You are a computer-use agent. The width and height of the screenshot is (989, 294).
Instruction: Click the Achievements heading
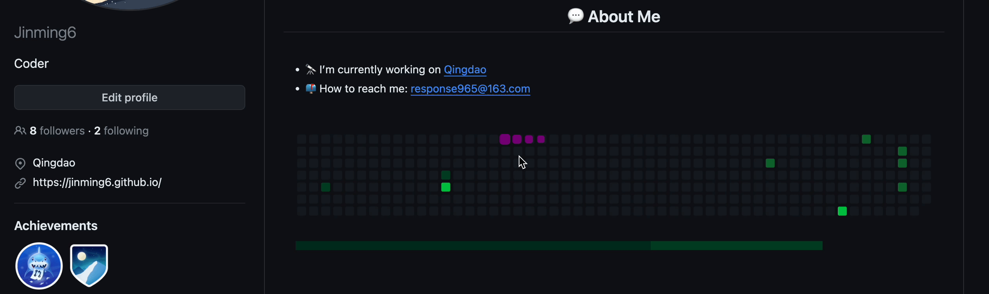[x=56, y=226]
